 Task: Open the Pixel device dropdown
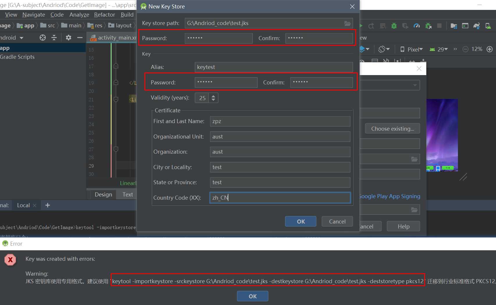click(412, 49)
